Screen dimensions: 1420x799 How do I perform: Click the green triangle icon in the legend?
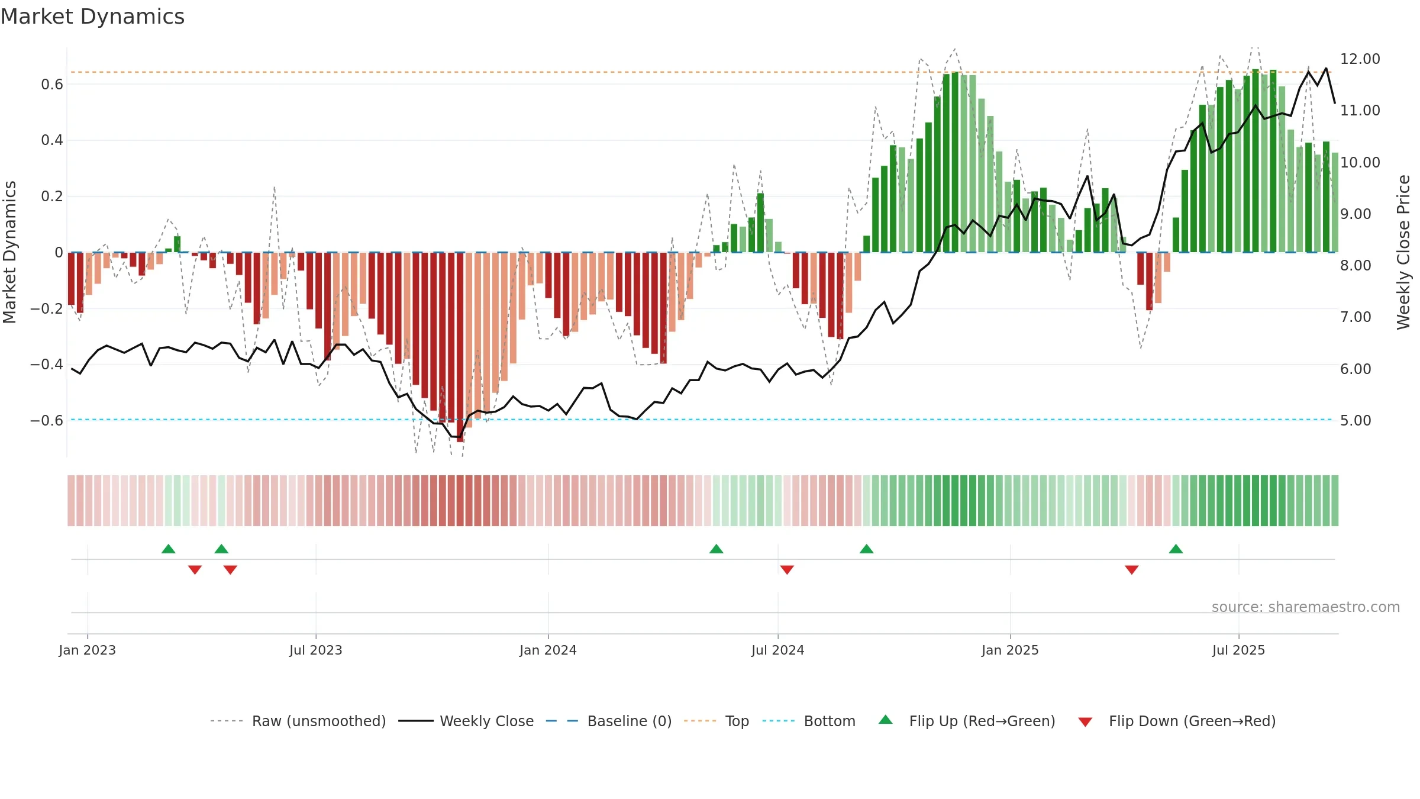[886, 720]
